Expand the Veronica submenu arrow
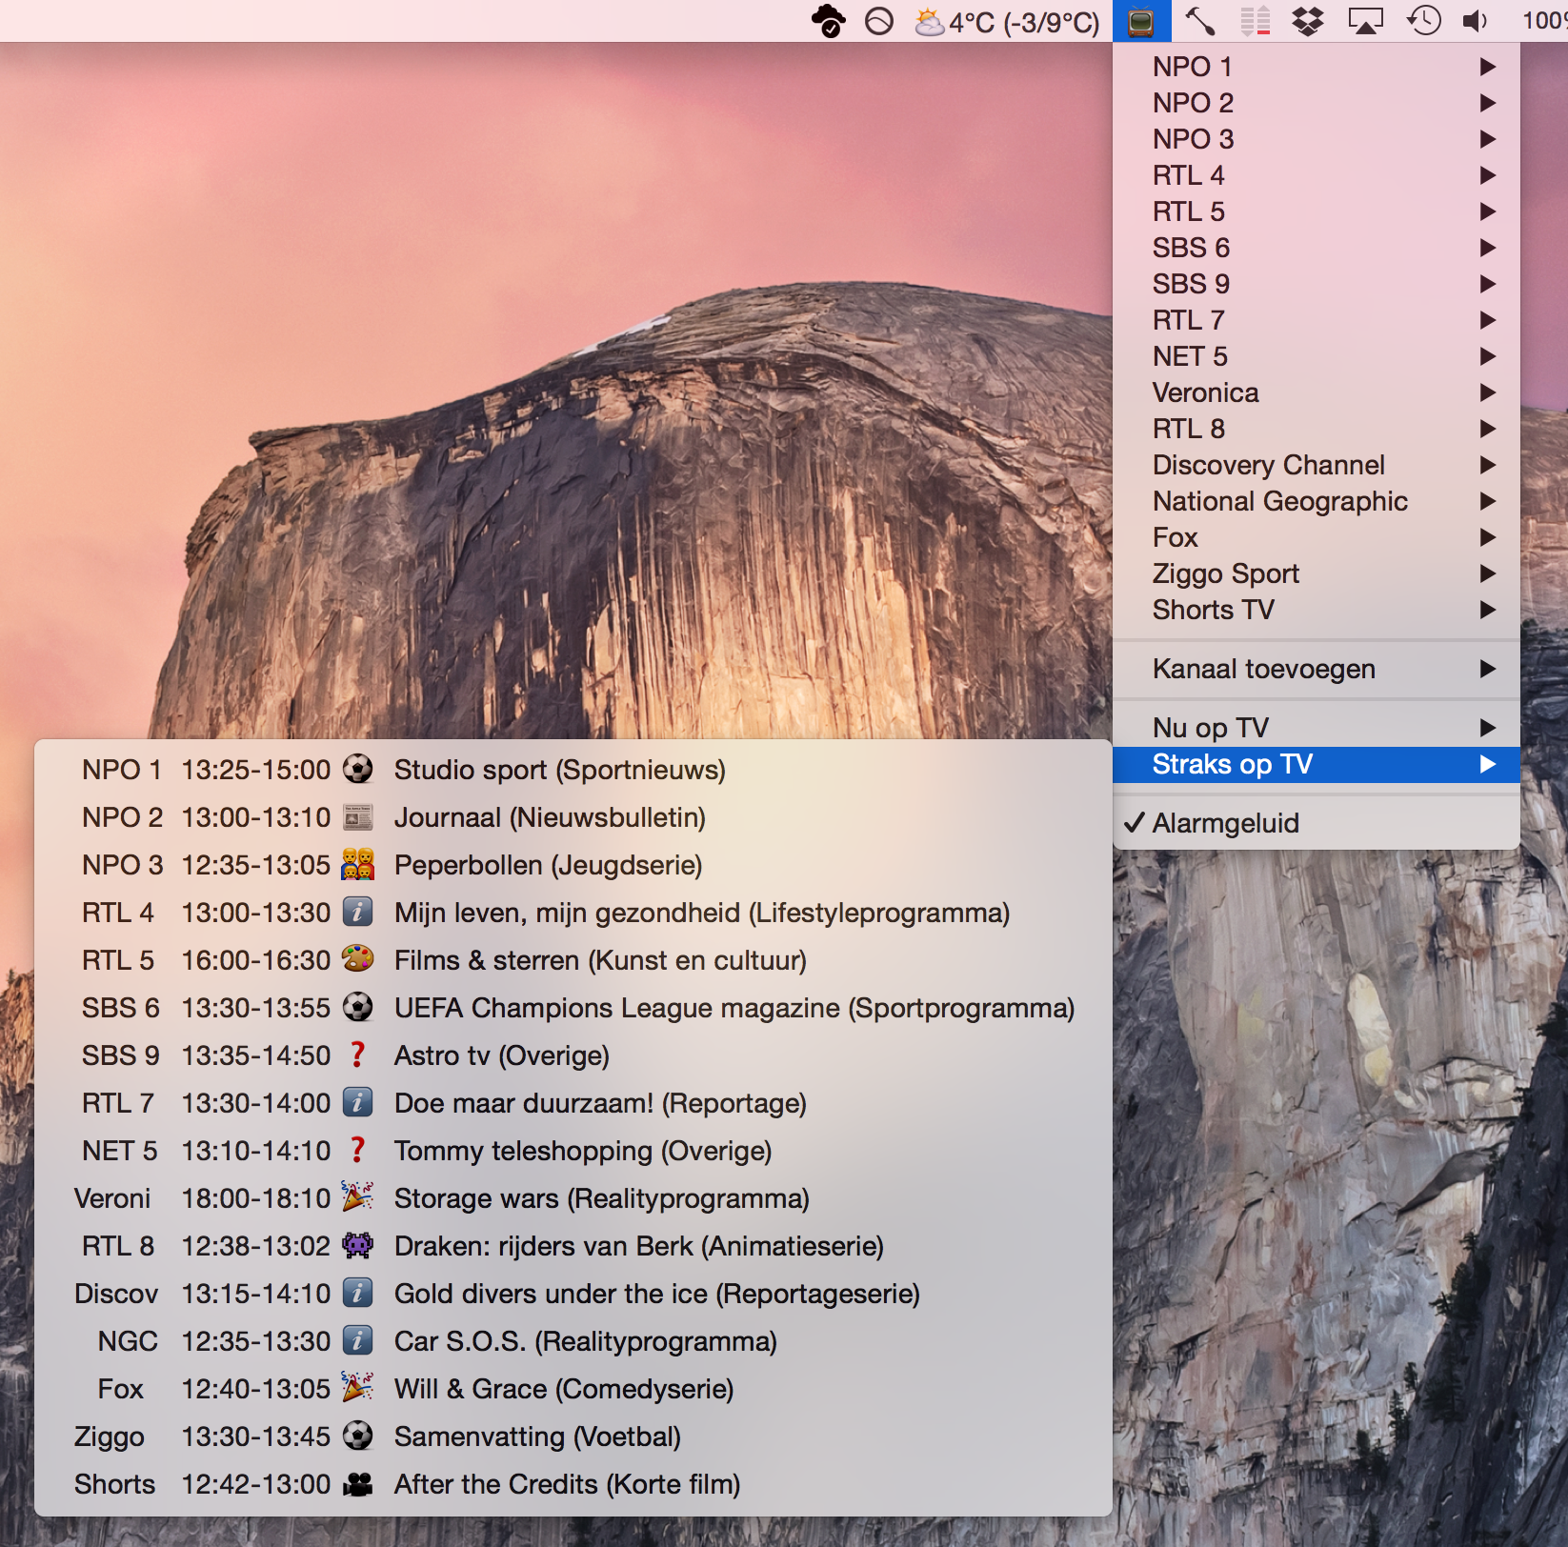 1488,392
